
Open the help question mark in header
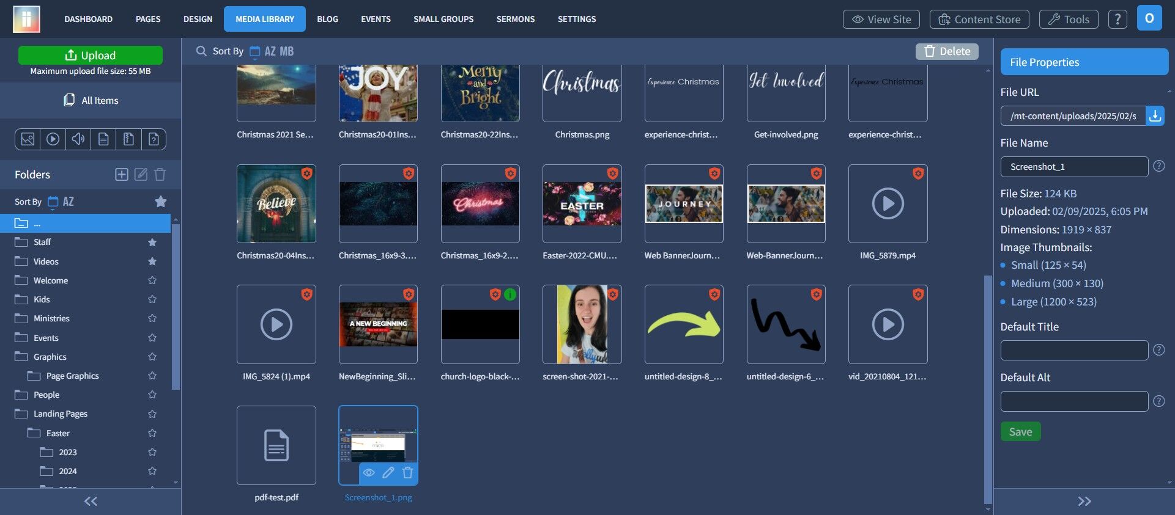tap(1118, 19)
